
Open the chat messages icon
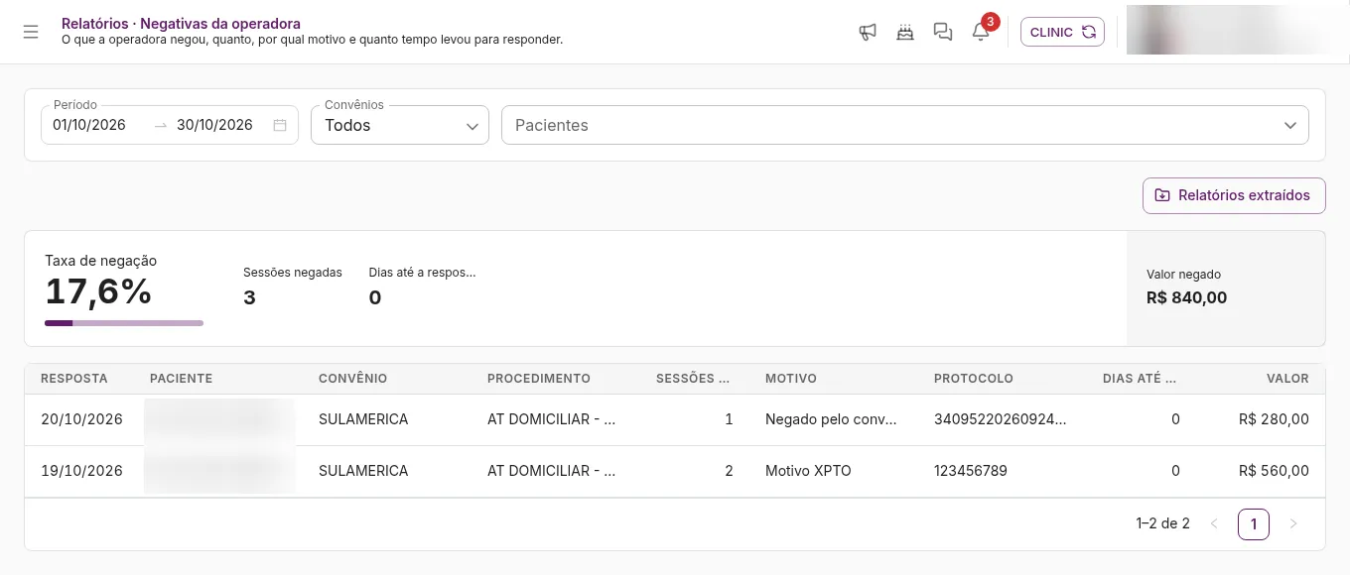(x=943, y=32)
